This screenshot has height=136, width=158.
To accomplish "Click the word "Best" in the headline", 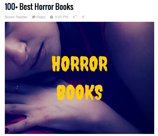I will click(26, 7).
